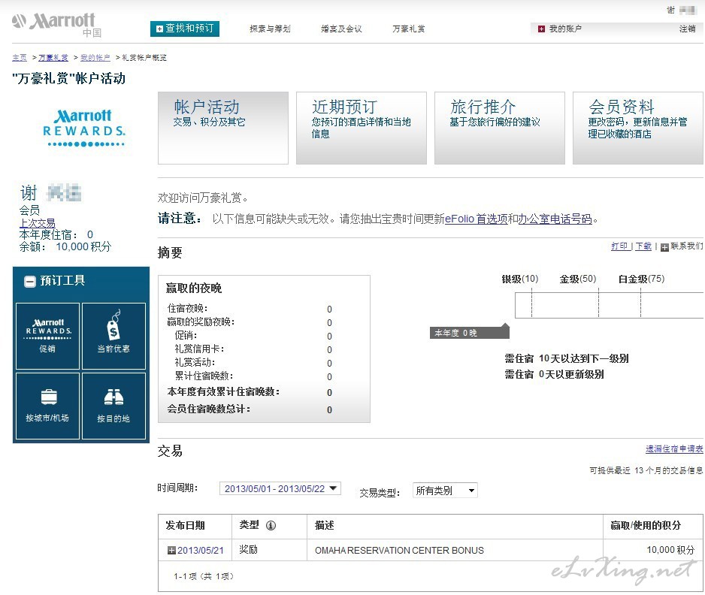
Task: Click the 发布日期 column header
Action: click(x=185, y=525)
